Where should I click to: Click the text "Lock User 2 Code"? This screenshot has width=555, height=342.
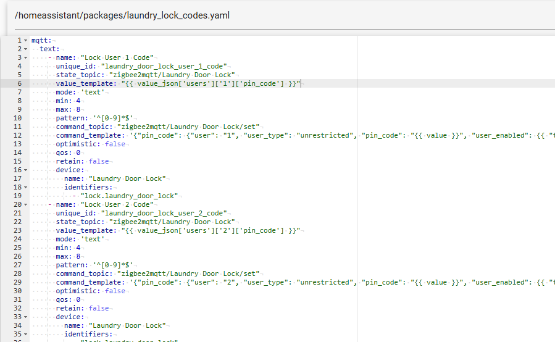coord(117,204)
